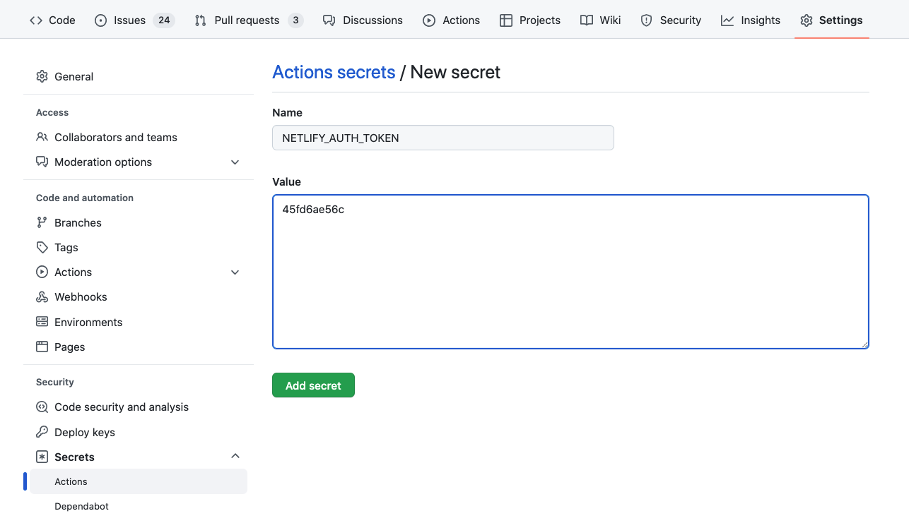909x523 pixels.
Task: Expand the Actions section chevron in sidebar
Action: 235,272
